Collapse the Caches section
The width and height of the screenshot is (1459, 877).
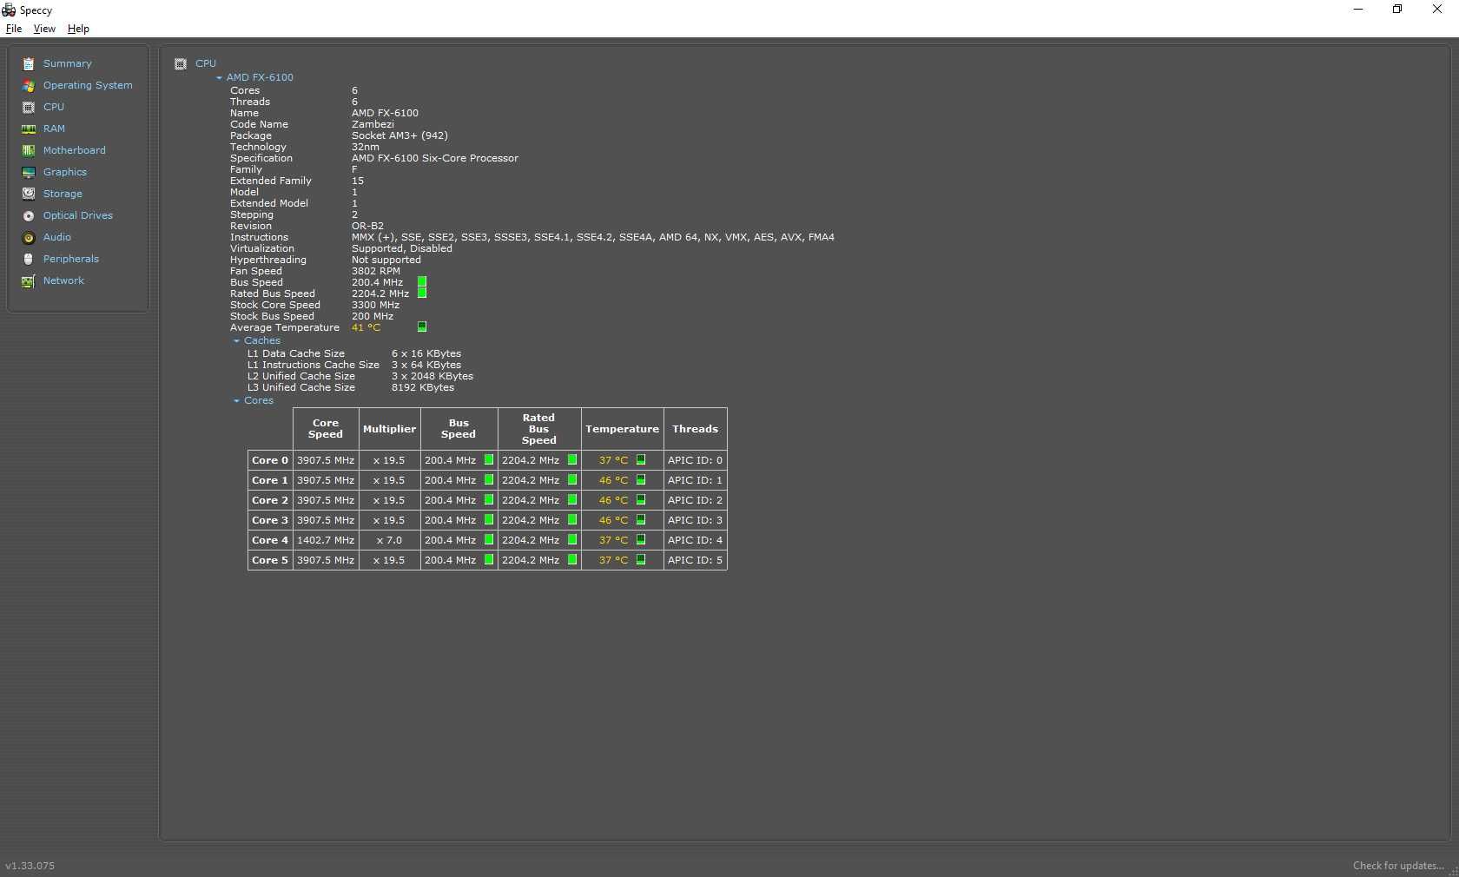pos(236,340)
